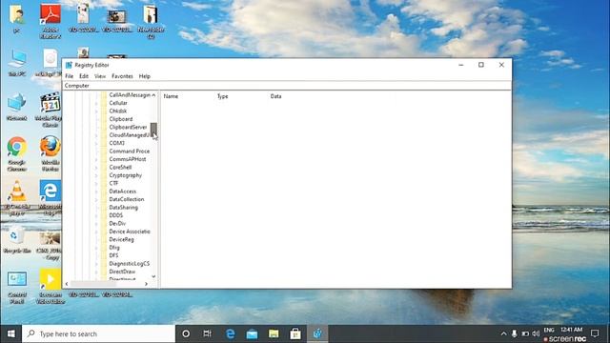610x343 pixels.
Task: Click the Data column header
Action: pyautogui.click(x=275, y=96)
